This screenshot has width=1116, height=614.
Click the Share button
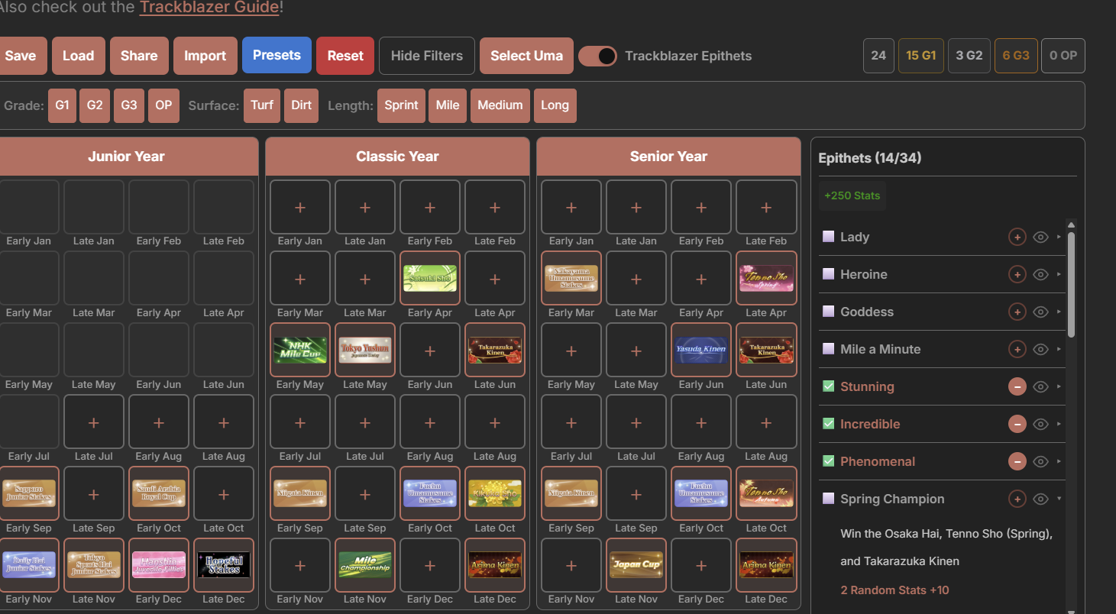pos(139,56)
